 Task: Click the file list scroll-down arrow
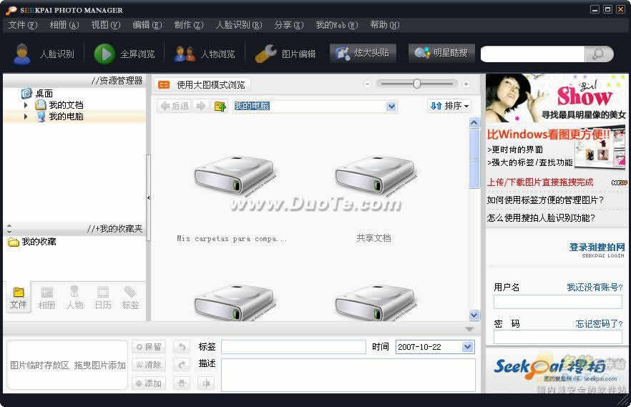point(474,315)
